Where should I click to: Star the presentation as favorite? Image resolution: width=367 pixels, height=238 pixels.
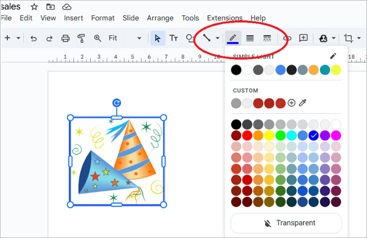coord(34,7)
